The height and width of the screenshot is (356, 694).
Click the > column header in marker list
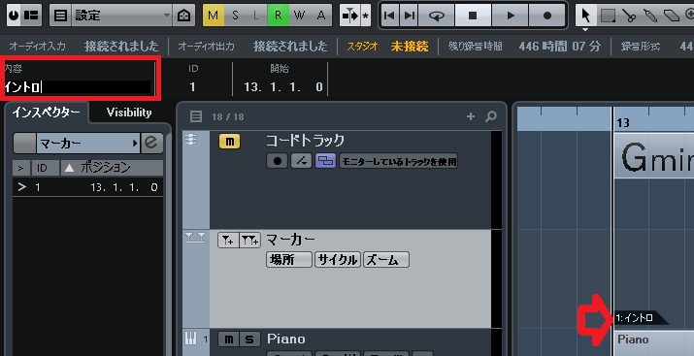(x=21, y=168)
